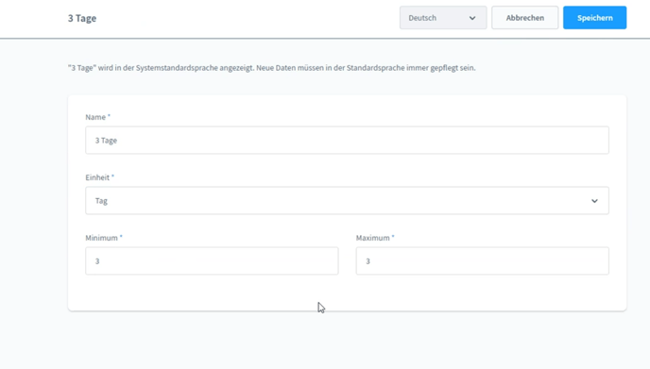This screenshot has width=650, height=369.
Task: Click the Maximum field label
Action: tap(372, 238)
